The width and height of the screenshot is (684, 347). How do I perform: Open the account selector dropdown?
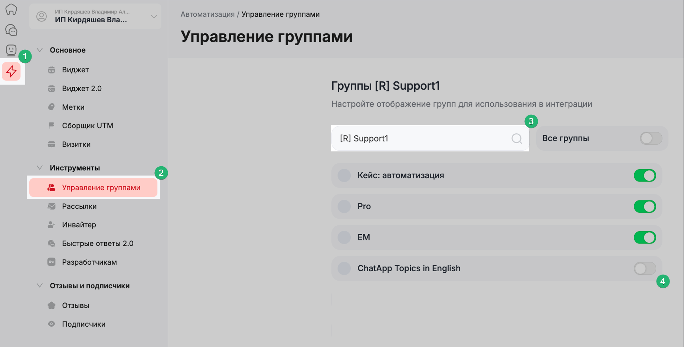(x=154, y=16)
